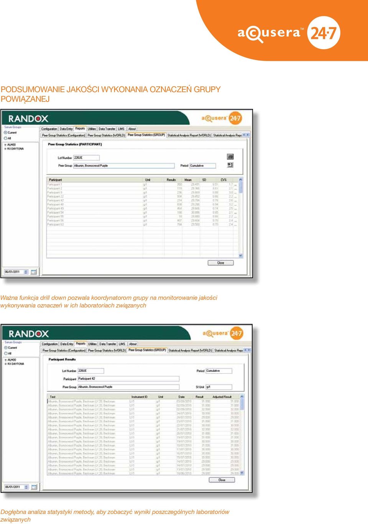
Task: Click Close button in Peer Group Statistics [PARTICIPANT] window
Action: [x=221, y=263]
